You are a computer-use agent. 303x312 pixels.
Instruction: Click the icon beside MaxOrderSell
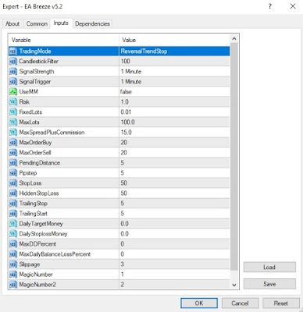point(13,153)
